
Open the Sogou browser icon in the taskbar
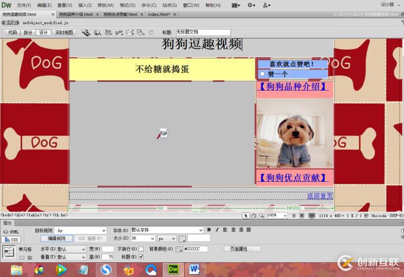pos(106,270)
